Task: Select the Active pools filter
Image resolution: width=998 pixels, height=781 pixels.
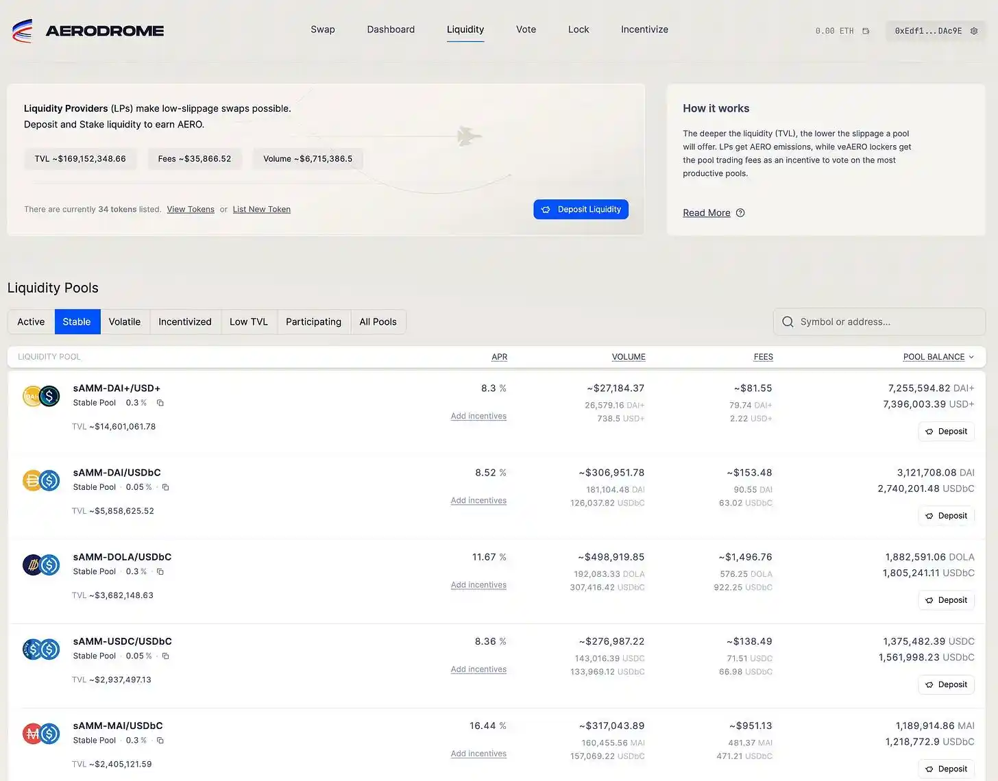Action: (31, 322)
